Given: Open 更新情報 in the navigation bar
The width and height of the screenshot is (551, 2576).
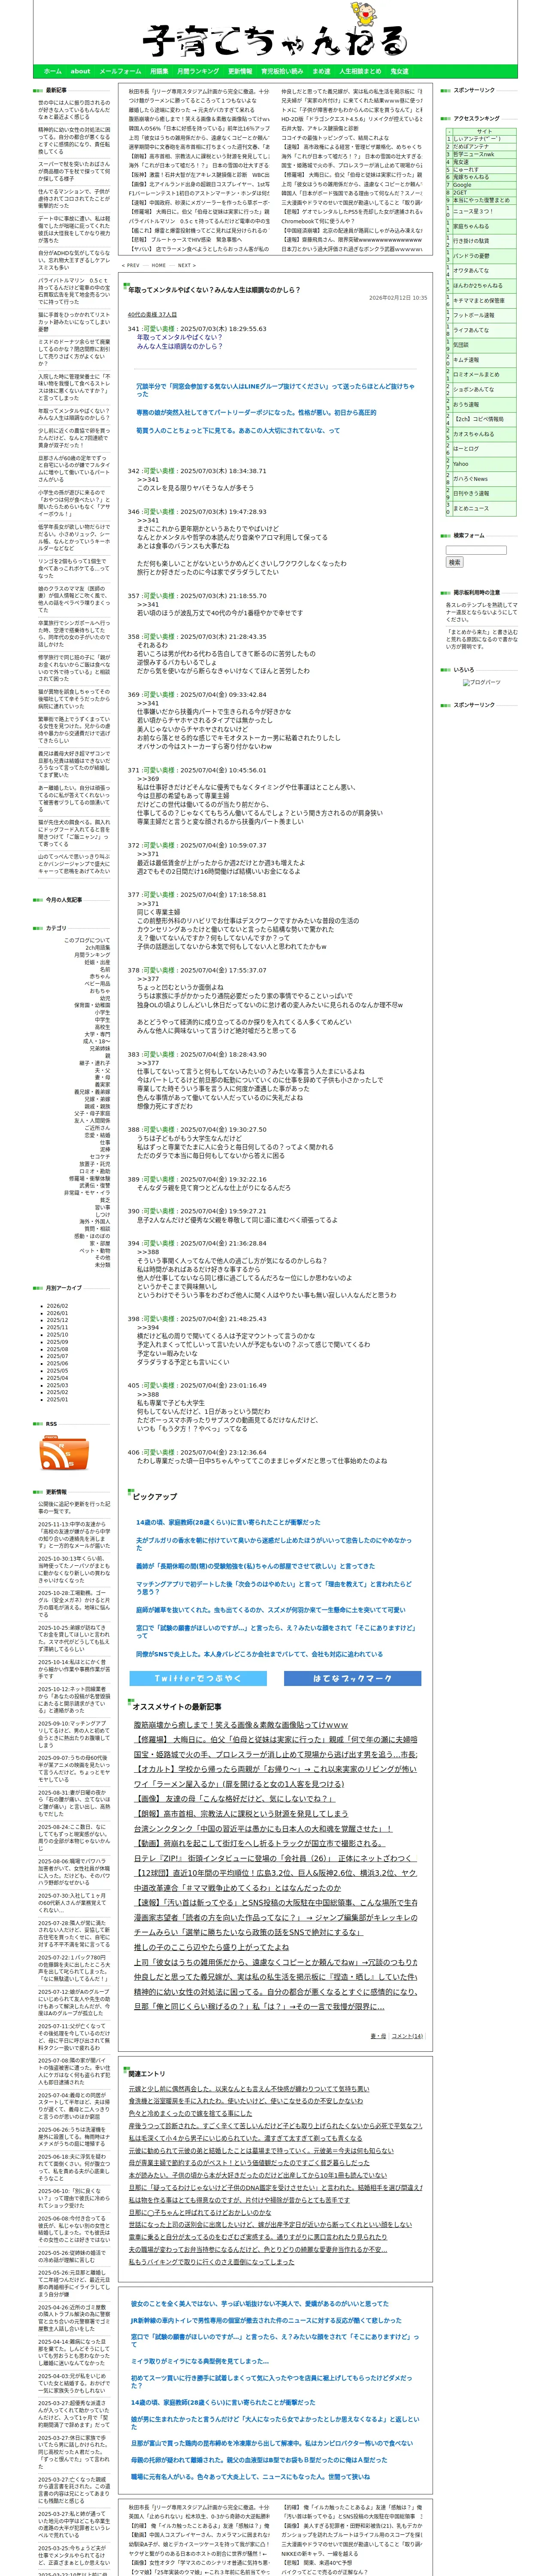Looking at the screenshot, I should 240,71.
